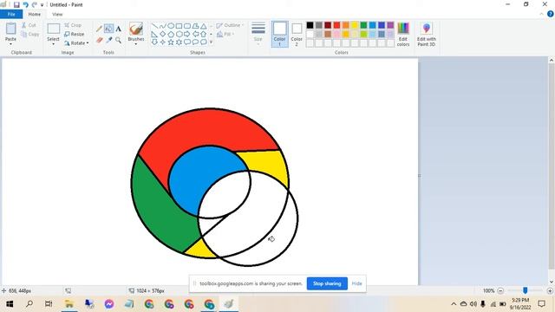
Task: Select the Color picker eyedropper tool
Action: pyautogui.click(x=108, y=40)
